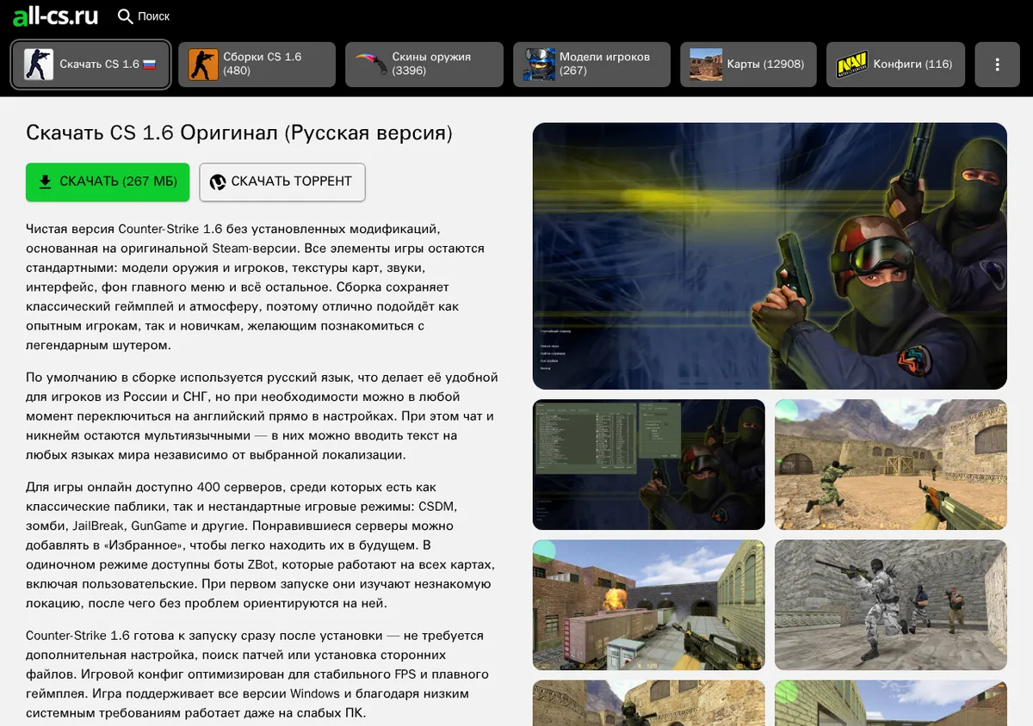Click the blue player model icon for Модели игроков
Screen dimensions: 1033x726
pyautogui.click(x=539, y=65)
